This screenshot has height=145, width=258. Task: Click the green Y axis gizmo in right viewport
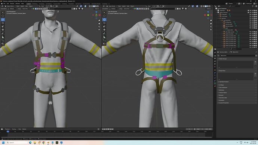click(208, 15)
